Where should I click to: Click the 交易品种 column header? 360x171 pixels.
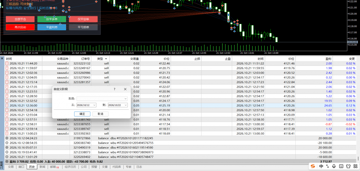pyautogui.click(x=56, y=59)
